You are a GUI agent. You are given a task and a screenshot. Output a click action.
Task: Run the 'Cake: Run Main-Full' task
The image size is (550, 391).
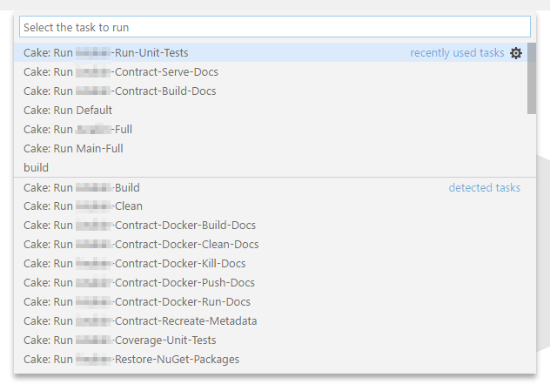click(271, 148)
